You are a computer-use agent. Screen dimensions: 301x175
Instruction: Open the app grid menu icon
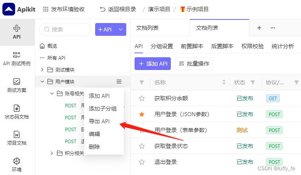click(46, 9)
